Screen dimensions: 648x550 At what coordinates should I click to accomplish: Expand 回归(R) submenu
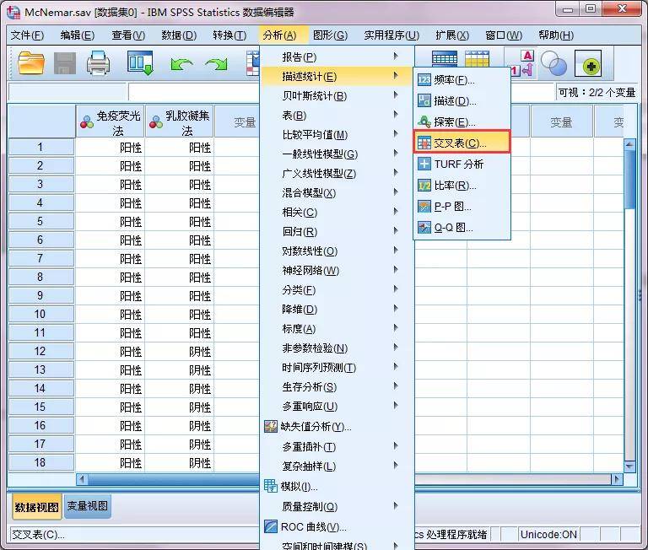[x=337, y=232]
